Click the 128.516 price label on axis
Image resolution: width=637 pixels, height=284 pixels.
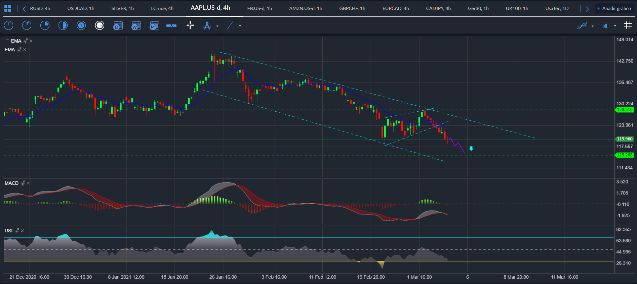tap(625, 110)
